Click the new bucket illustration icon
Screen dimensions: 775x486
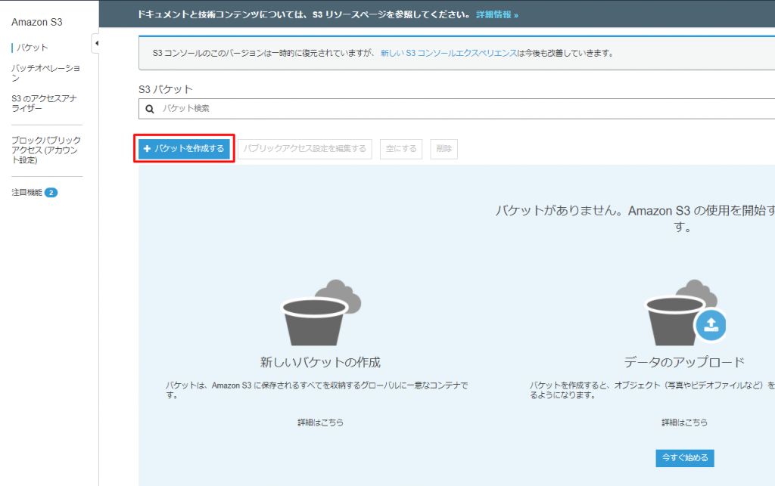tap(321, 312)
